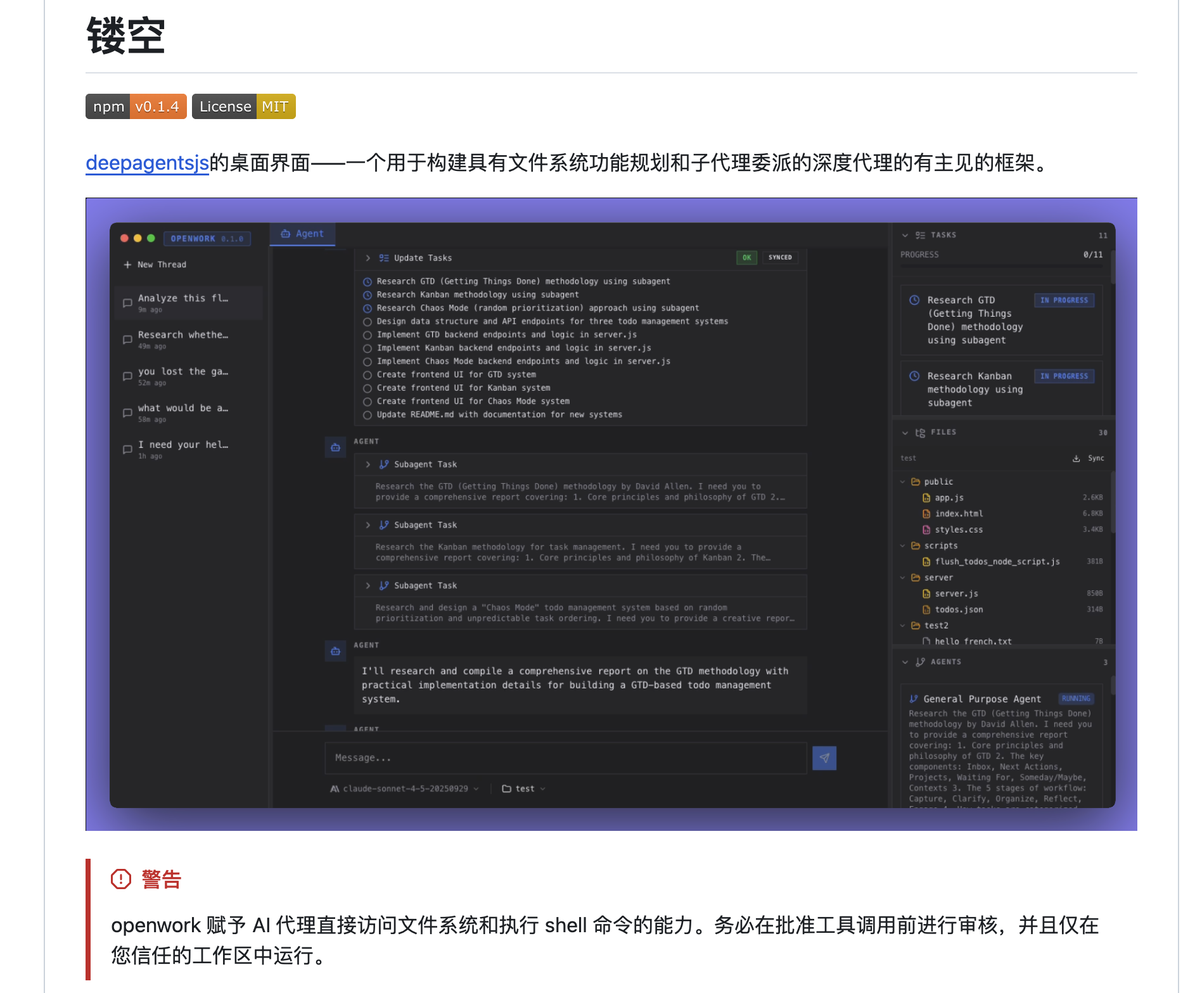Viewport: 1195px width, 993px height.
Task: Expand the Update Tasks chevron
Action: tap(367, 258)
